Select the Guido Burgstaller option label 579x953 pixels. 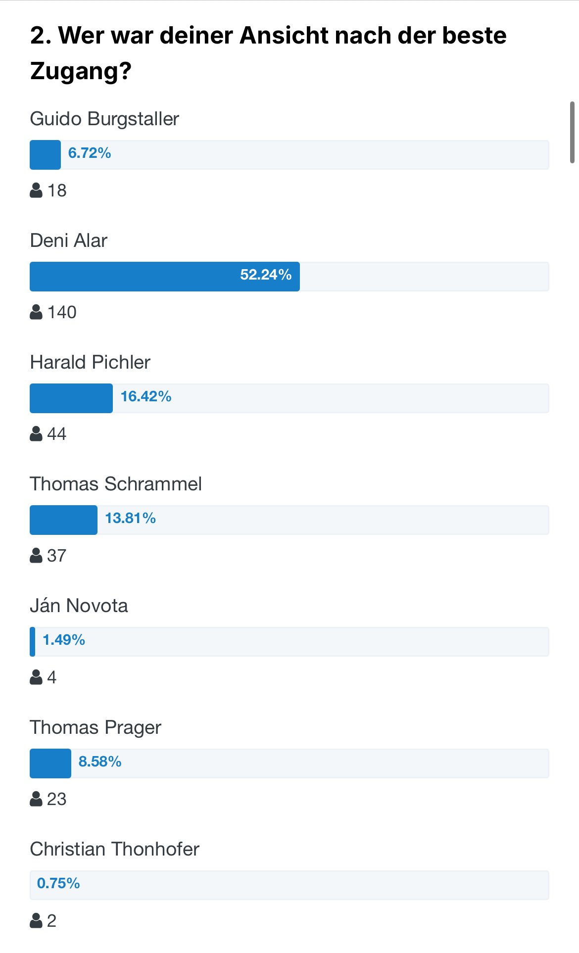104,119
